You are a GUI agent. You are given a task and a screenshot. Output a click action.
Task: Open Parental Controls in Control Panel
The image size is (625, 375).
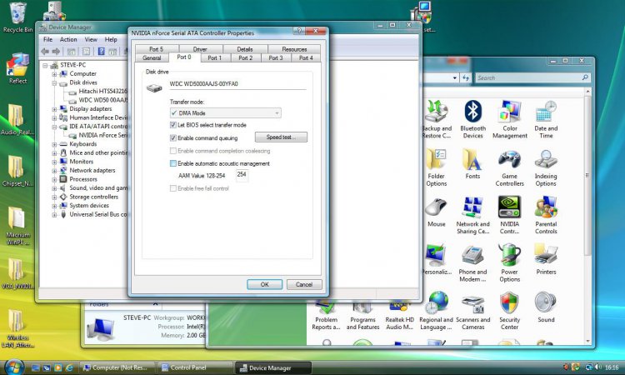point(546,215)
